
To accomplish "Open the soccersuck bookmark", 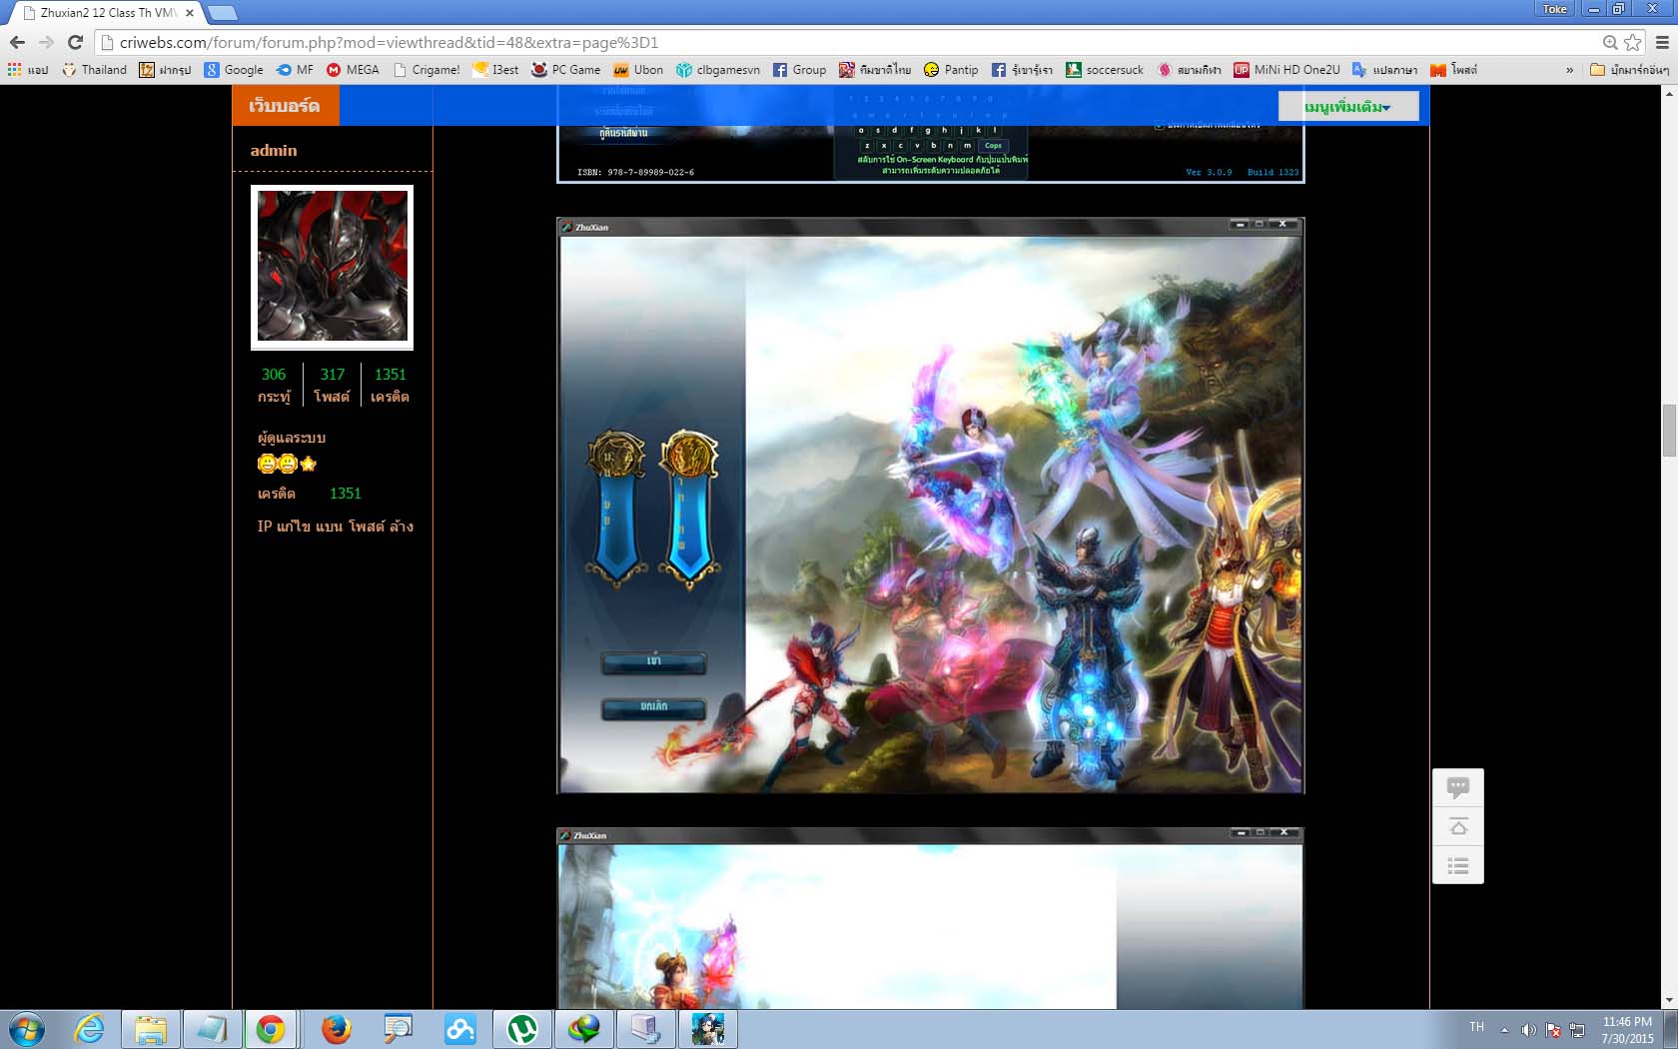I will pos(1105,70).
